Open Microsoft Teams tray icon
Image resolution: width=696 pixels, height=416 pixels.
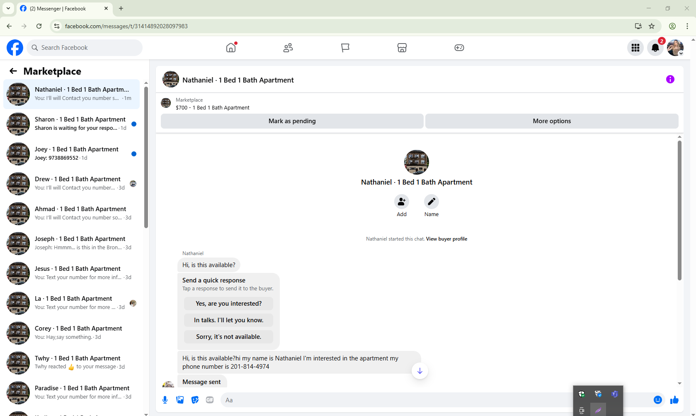615,394
